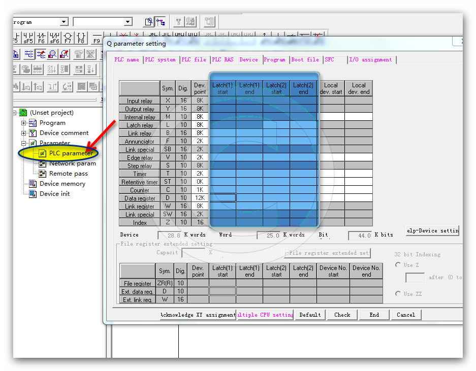This screenshot has width=476, height=371.
Task: Click the sF5 parallel contact ladder button
Action: click(x=28, y=38)
